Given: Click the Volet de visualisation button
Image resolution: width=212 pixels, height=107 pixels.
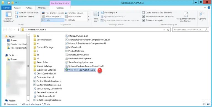Looking at the screenshot, I should click(x=27, y=13).
